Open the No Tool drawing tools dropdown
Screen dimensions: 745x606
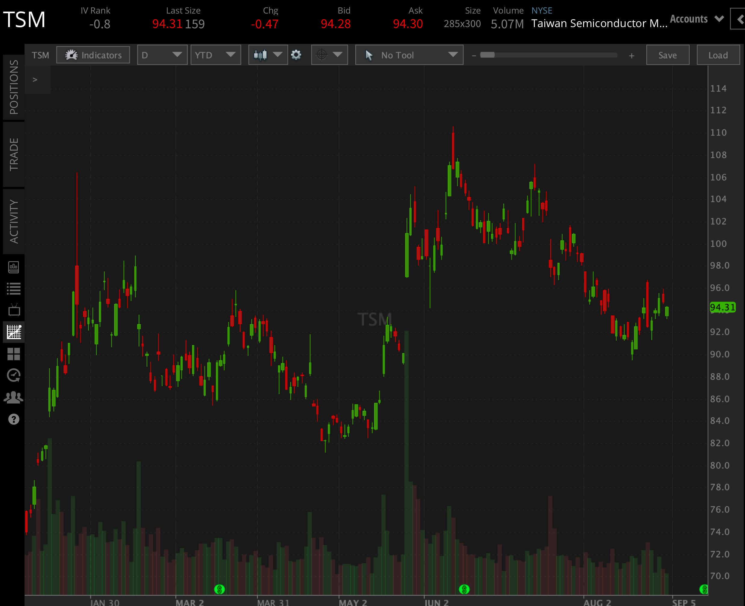409,55
